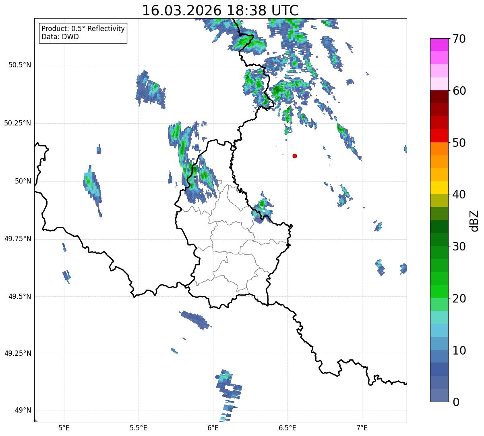Click the 50.5°N latitude label
This screenshot has width=484, height=436.
click(20, 65)
